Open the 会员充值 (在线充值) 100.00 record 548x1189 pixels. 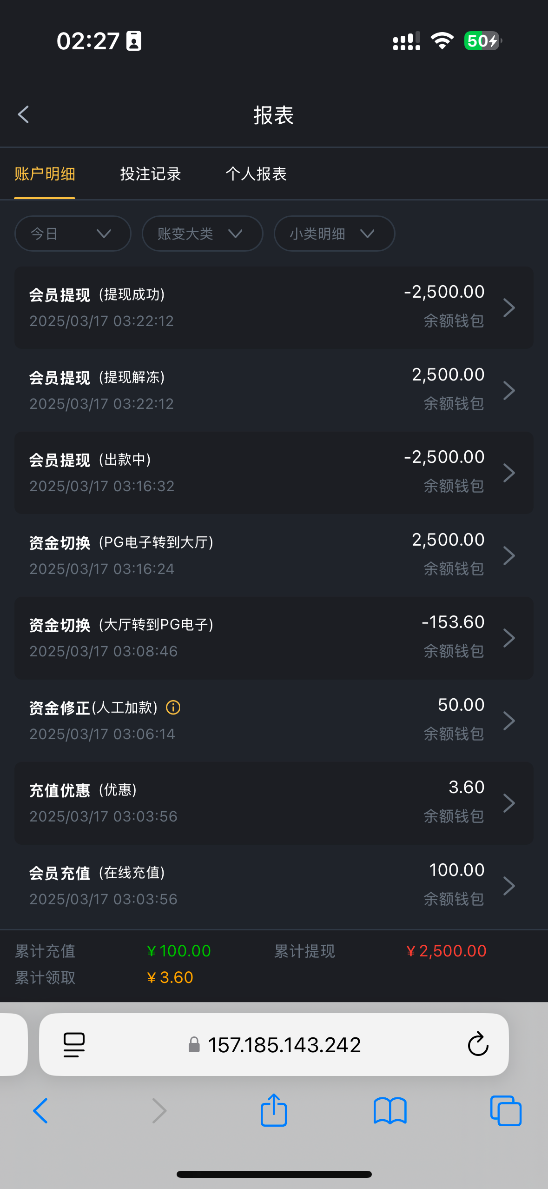coord(274,886)
